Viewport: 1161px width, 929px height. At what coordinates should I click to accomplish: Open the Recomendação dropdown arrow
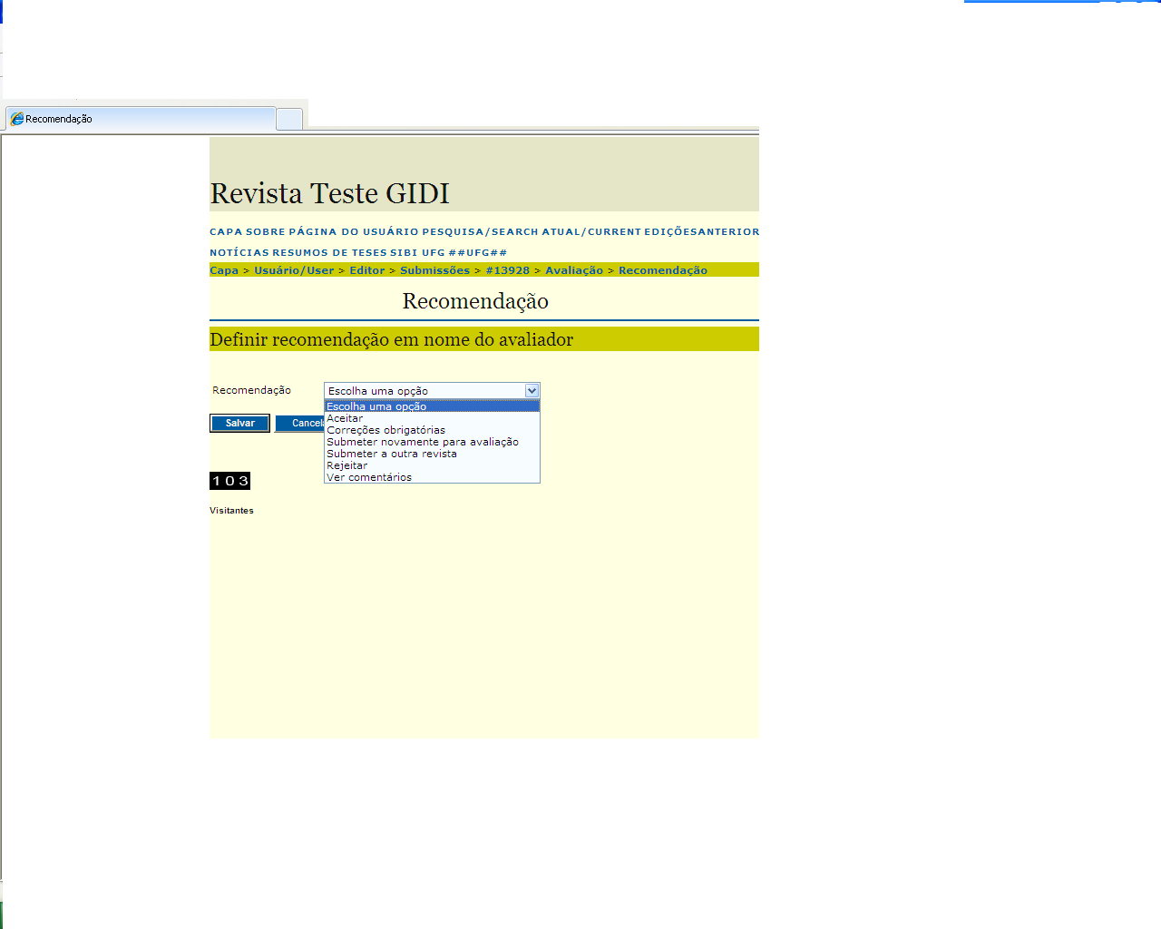click(532, 391)
